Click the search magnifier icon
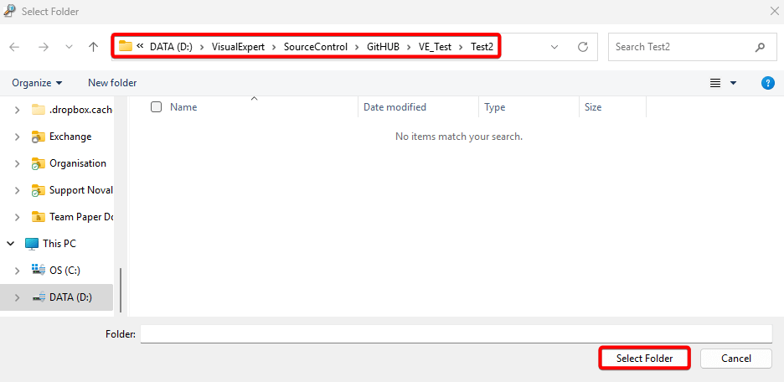 pos(760,47)
